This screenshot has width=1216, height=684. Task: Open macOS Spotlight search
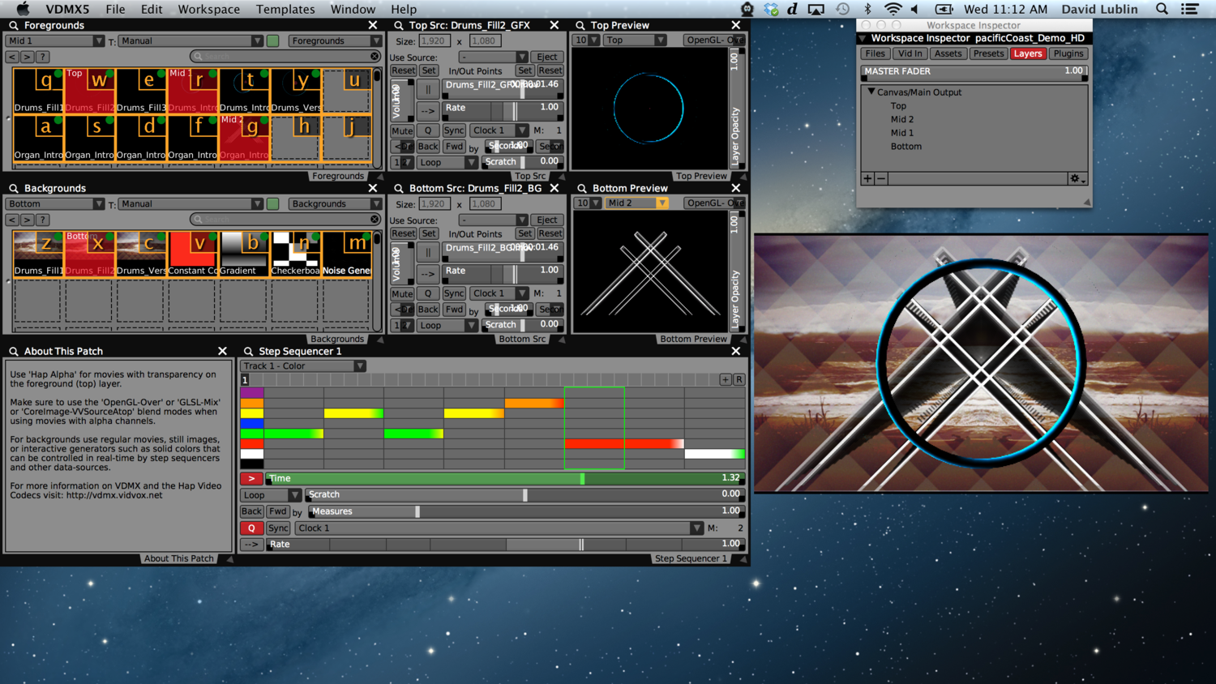point(1162,9)
